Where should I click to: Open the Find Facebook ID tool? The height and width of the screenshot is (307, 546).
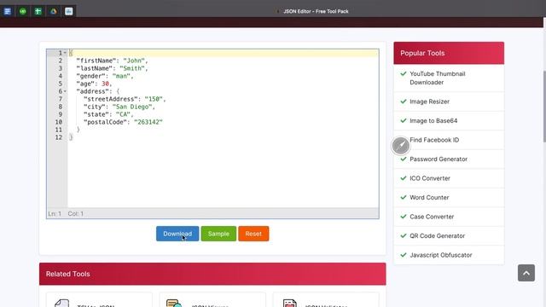(434, 140)
